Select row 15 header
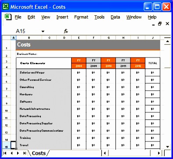The width and height of the screenshot is (173, 159). pos(7,145)
